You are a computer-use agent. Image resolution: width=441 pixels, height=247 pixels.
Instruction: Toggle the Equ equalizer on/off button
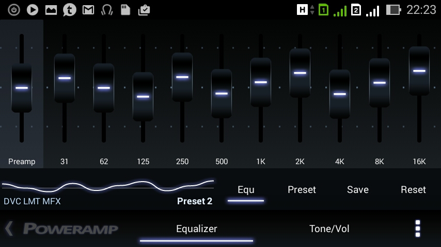tap(246, 190)
